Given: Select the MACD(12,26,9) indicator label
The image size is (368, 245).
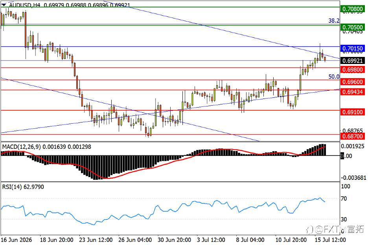Looking at the screenshot, I should coord(21,147).
